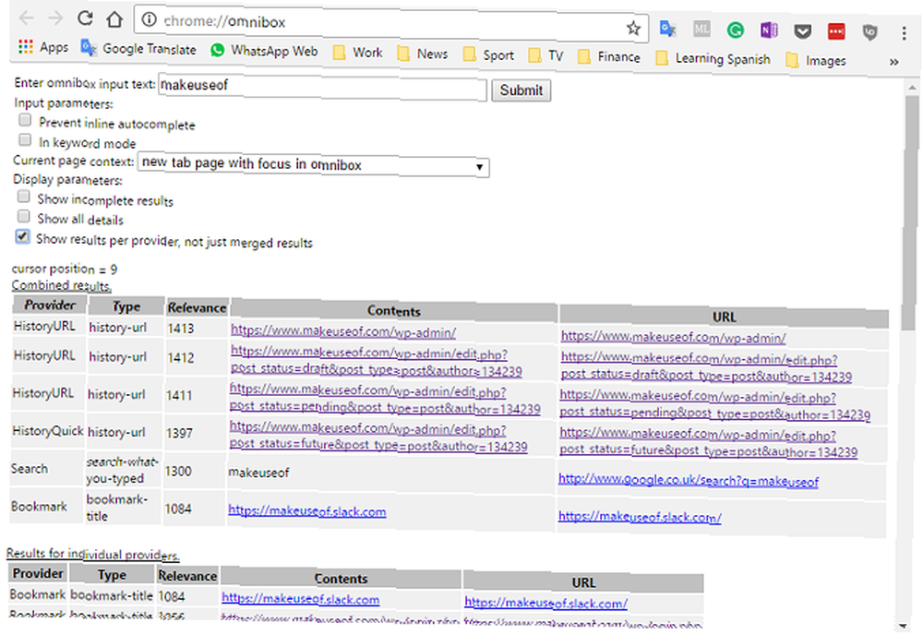Screen dimensions: 923x635
Task: Open the Finance bookmarks folder
Action: click(x=609, y=57)
